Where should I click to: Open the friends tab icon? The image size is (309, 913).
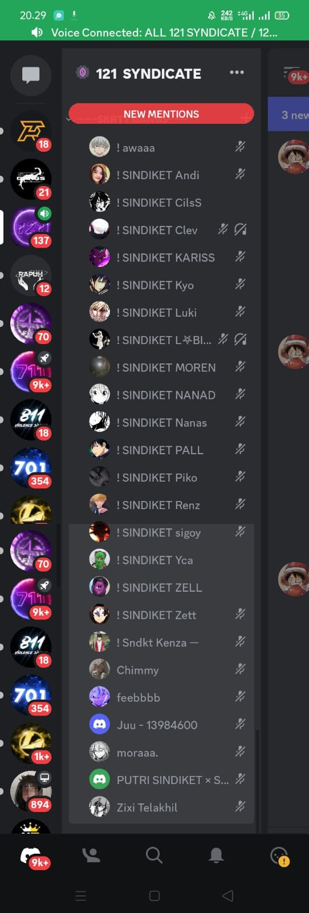coord(92,855)
